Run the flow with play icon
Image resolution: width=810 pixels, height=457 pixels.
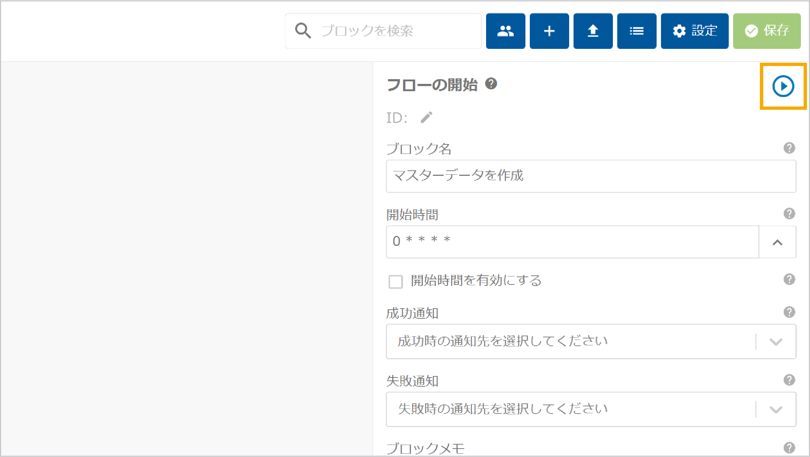coord(783,86)
